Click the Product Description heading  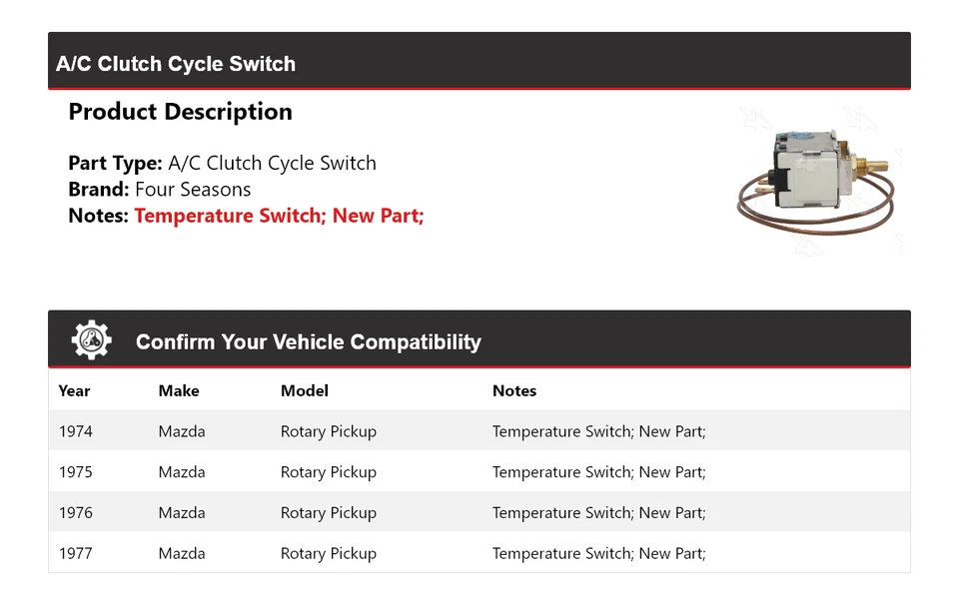180,112
